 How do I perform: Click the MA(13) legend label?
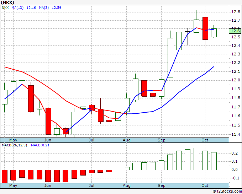click(x=17, y=8)
